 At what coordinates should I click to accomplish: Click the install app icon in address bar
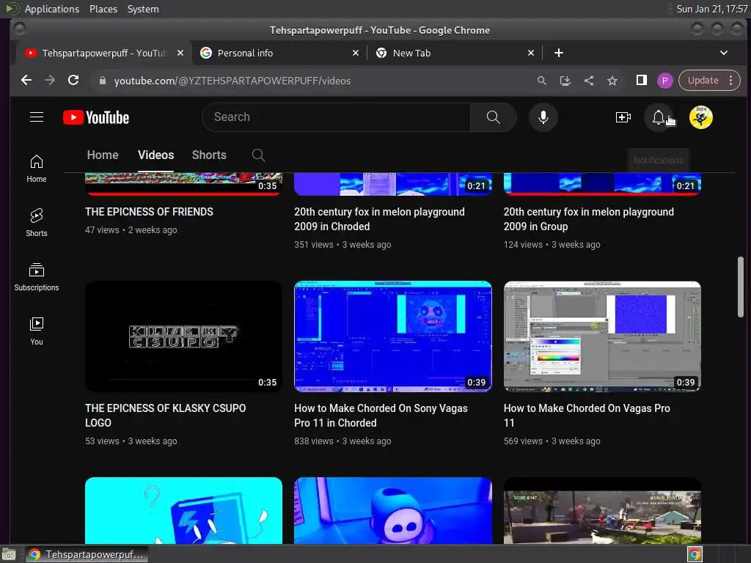point(565,81)
